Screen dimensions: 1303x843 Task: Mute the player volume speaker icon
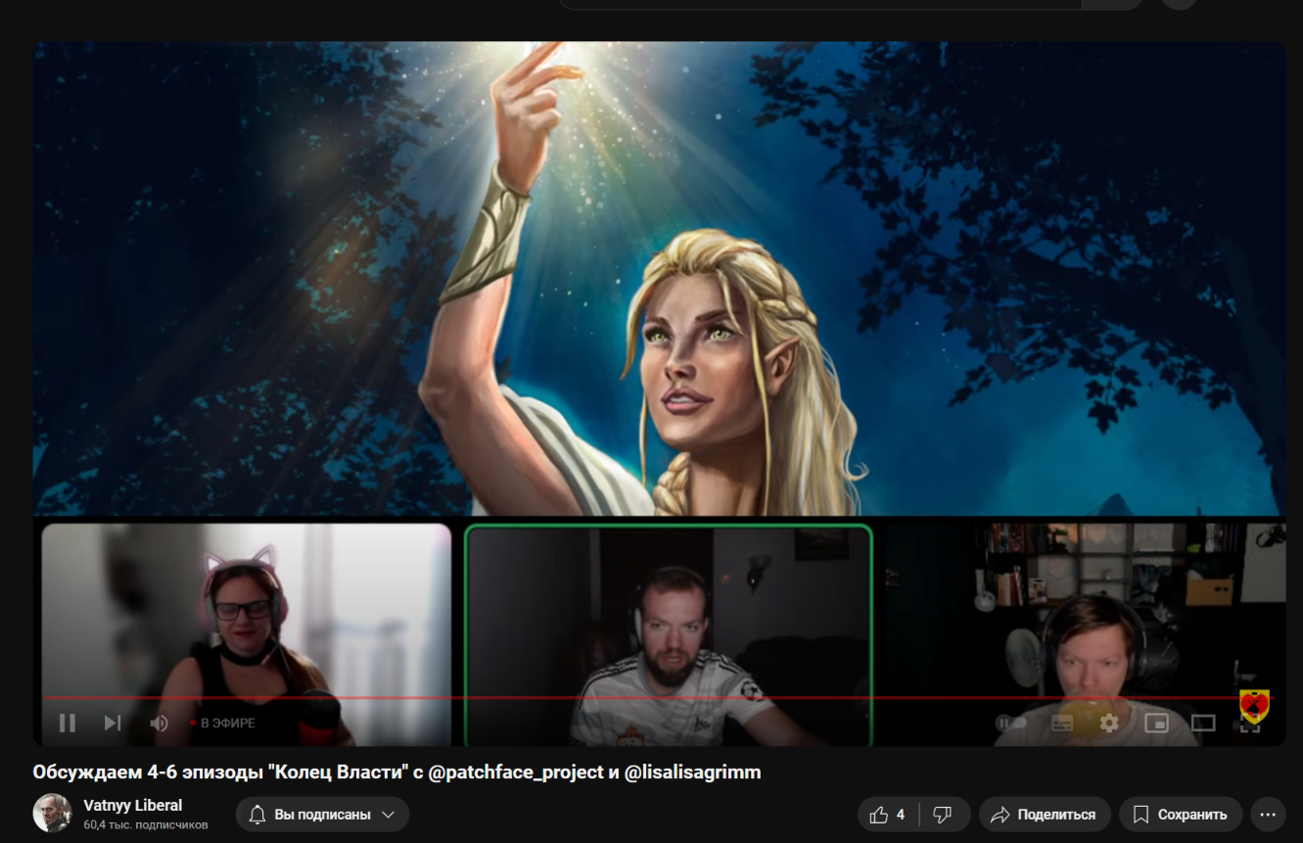click(159, 724)
